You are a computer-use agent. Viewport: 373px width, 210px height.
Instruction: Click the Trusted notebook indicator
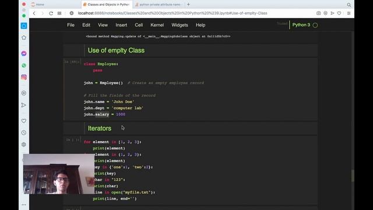[x=282, y=23]
